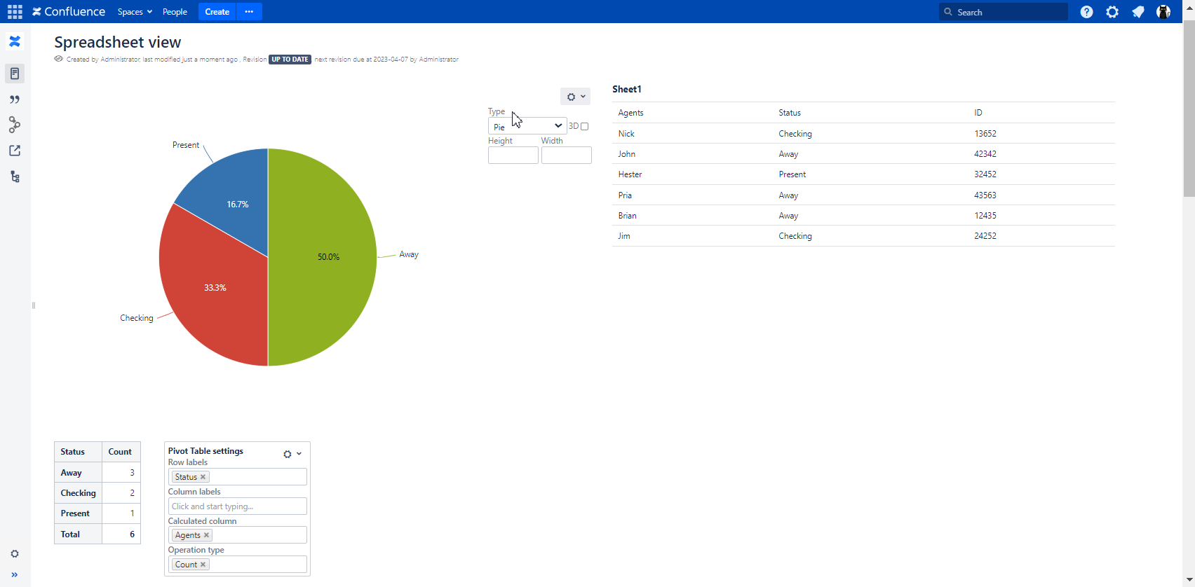Enable the 3D checkbox for chart
1195x587 pixels.
click(x=584, y=127)
